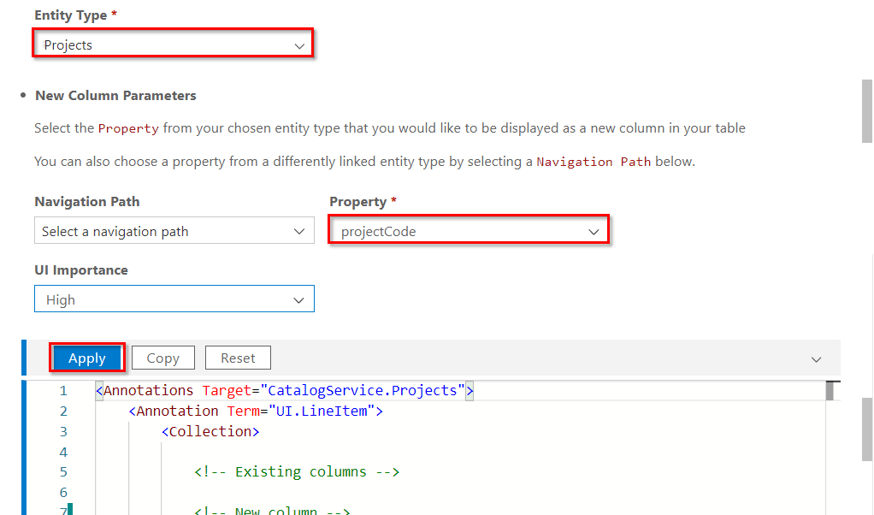Click the Apply button
The width and height of the screenshot is (874, 515).
coord(87,358)
